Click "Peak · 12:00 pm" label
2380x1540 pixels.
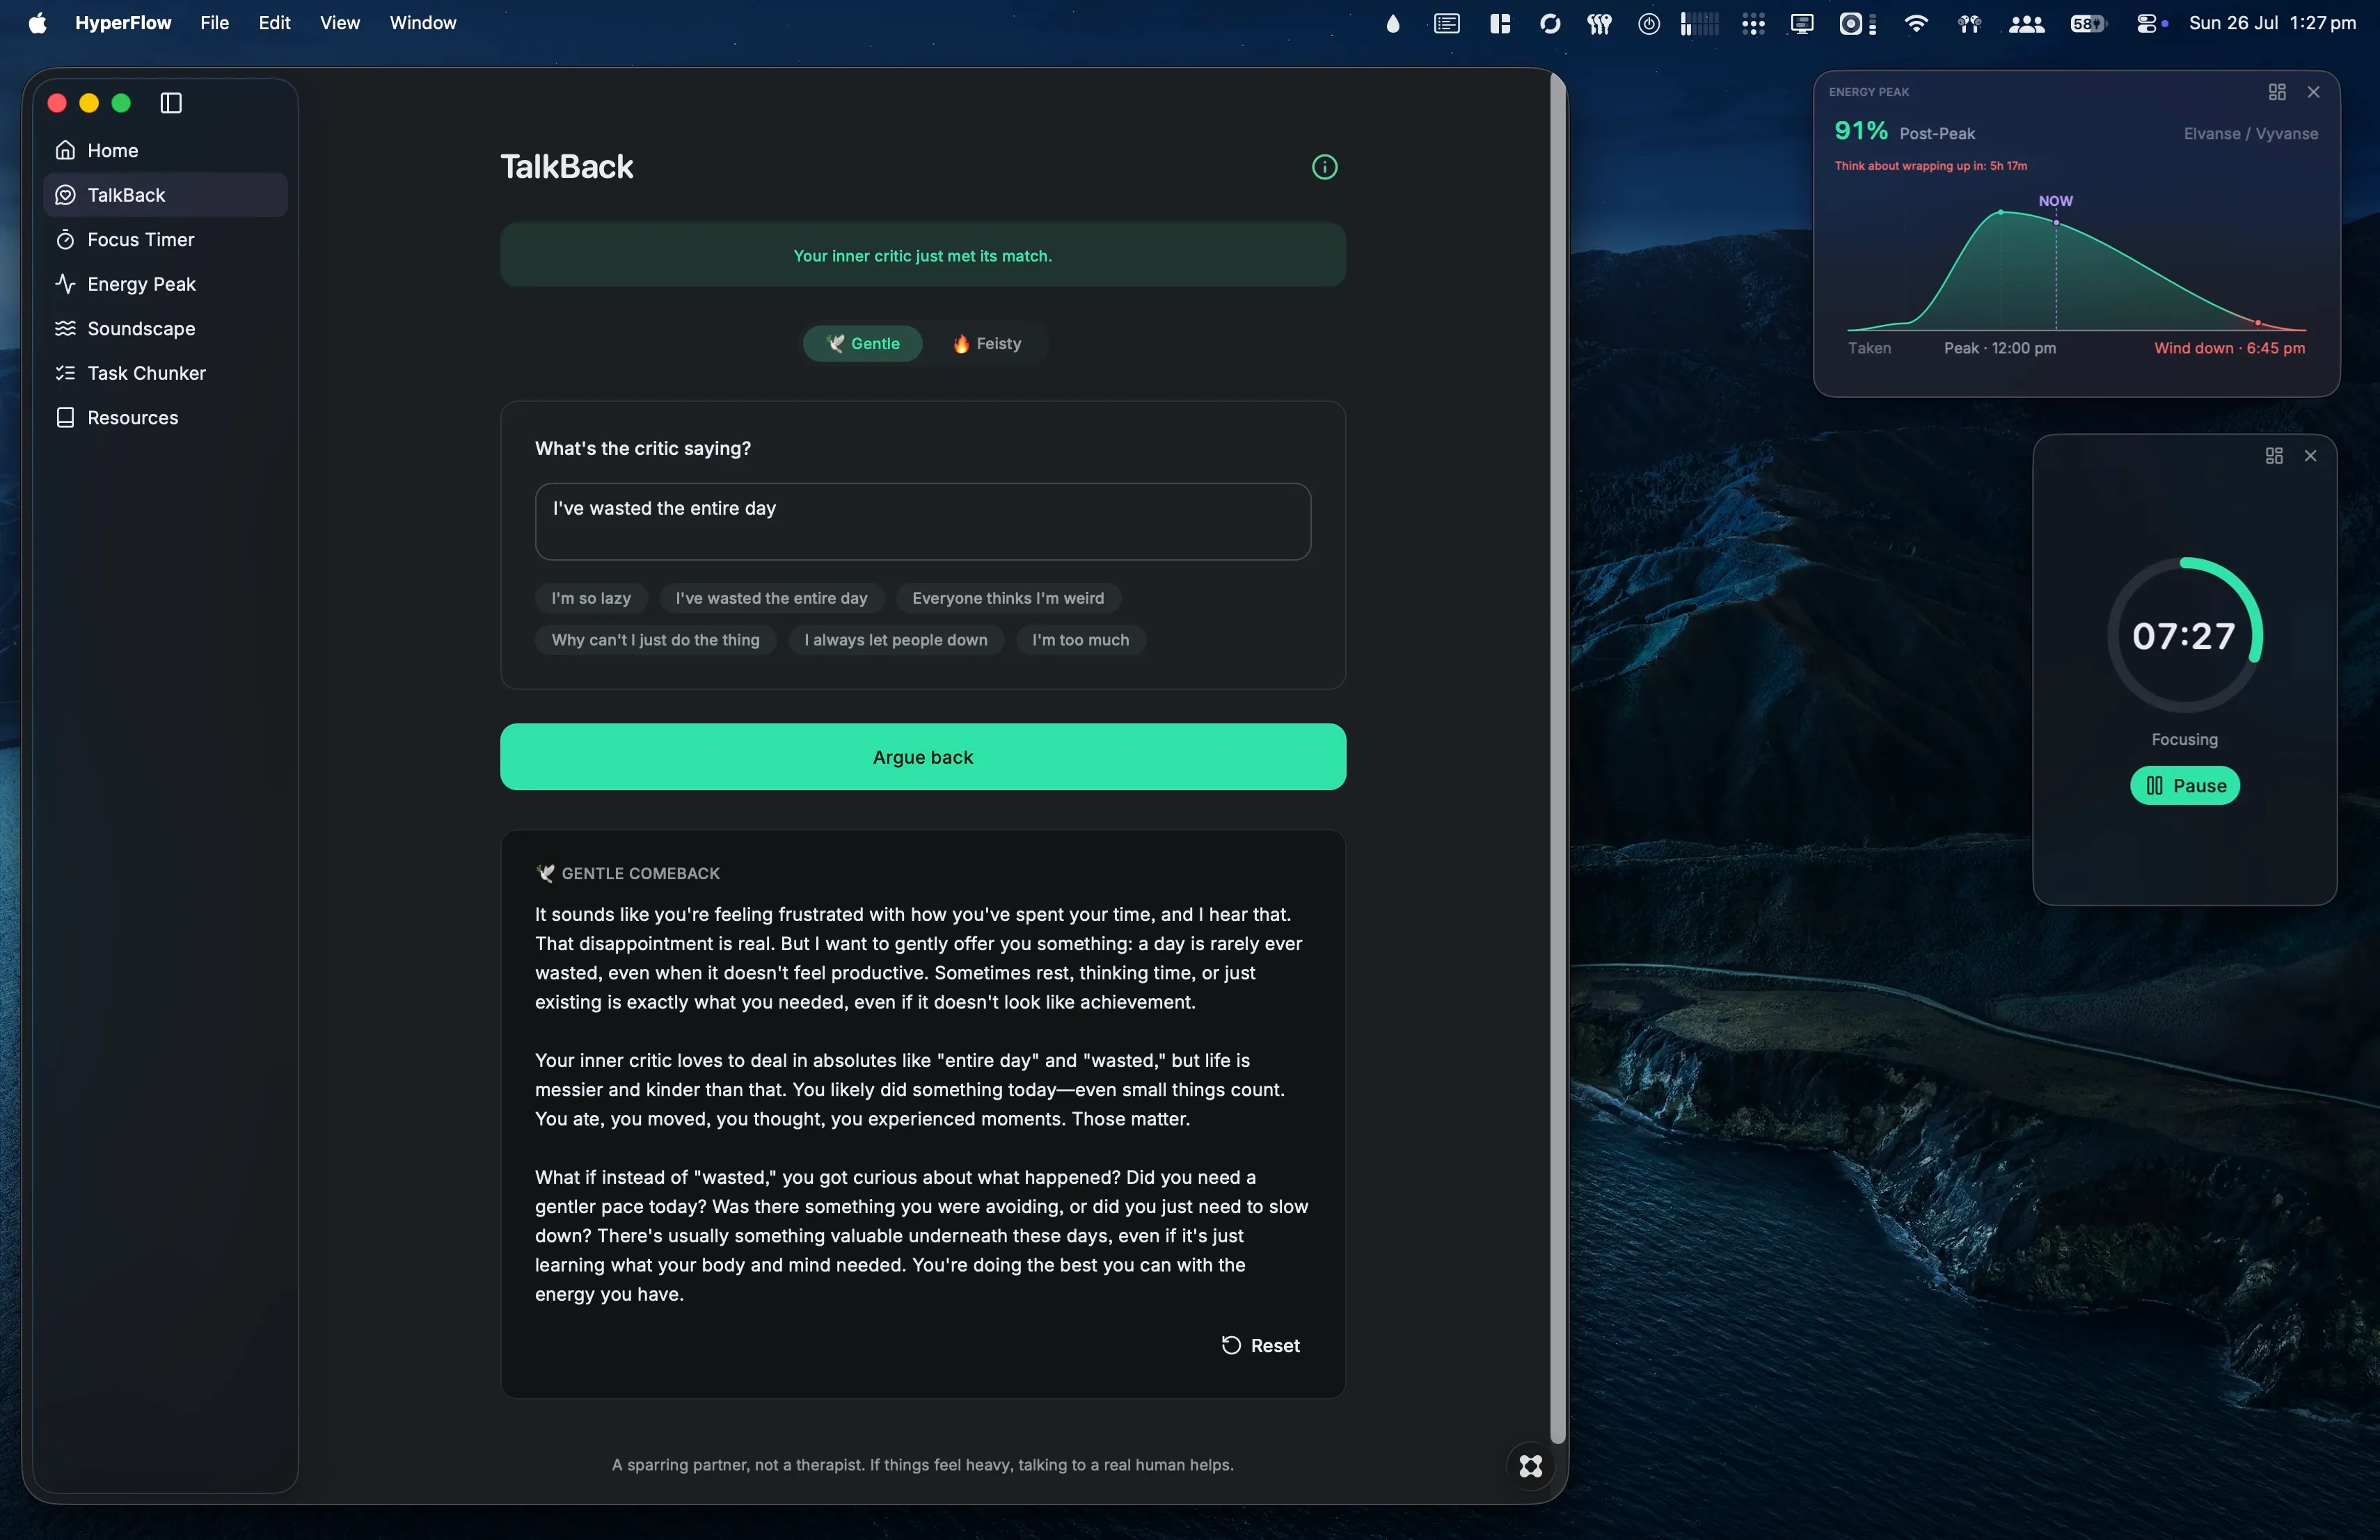coord(1999,348)
